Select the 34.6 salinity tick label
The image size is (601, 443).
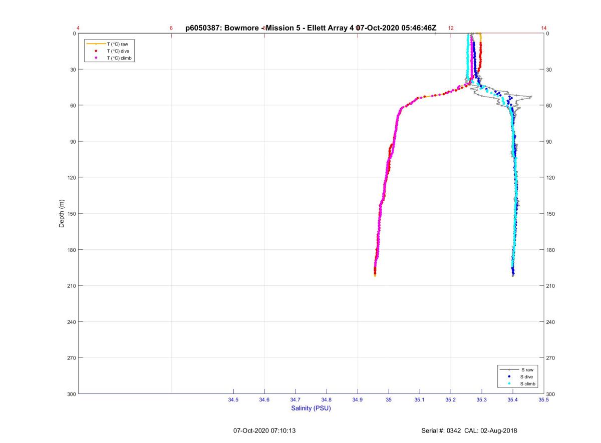click(264, 400)
